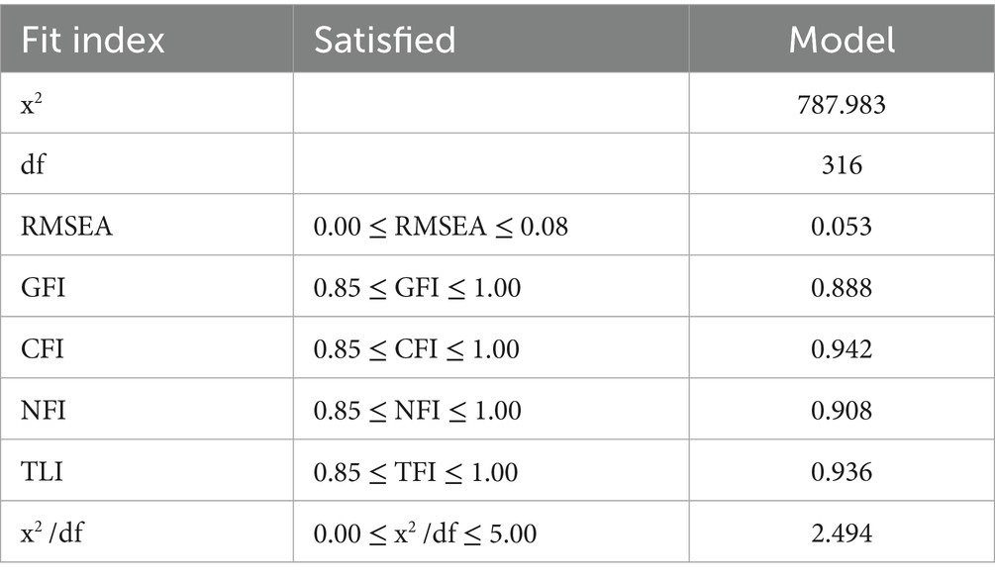Click the RMSEA model value 0.053
The height and width of the screenshot is (580, 995).
(x=842, y=227)
